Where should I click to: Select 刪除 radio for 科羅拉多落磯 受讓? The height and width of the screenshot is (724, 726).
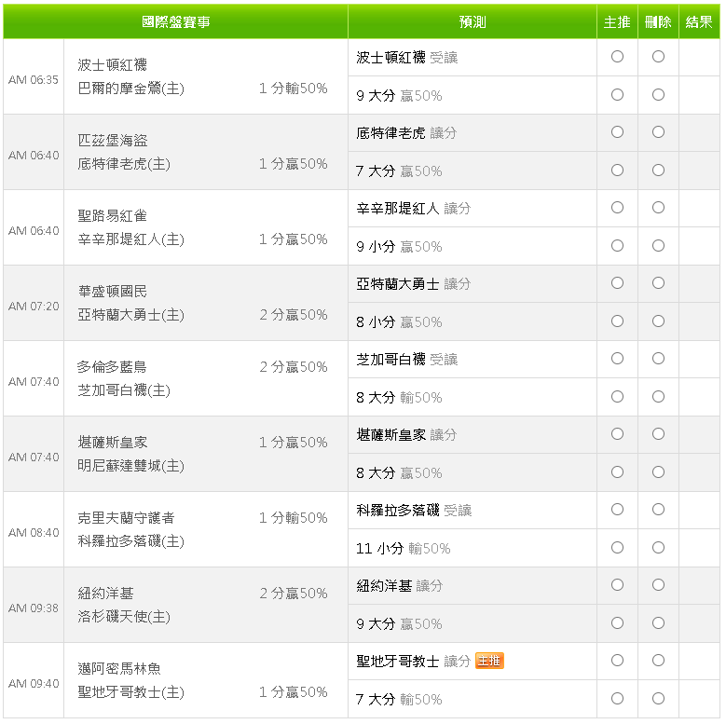pyautogui.click(x=658, y=509)
